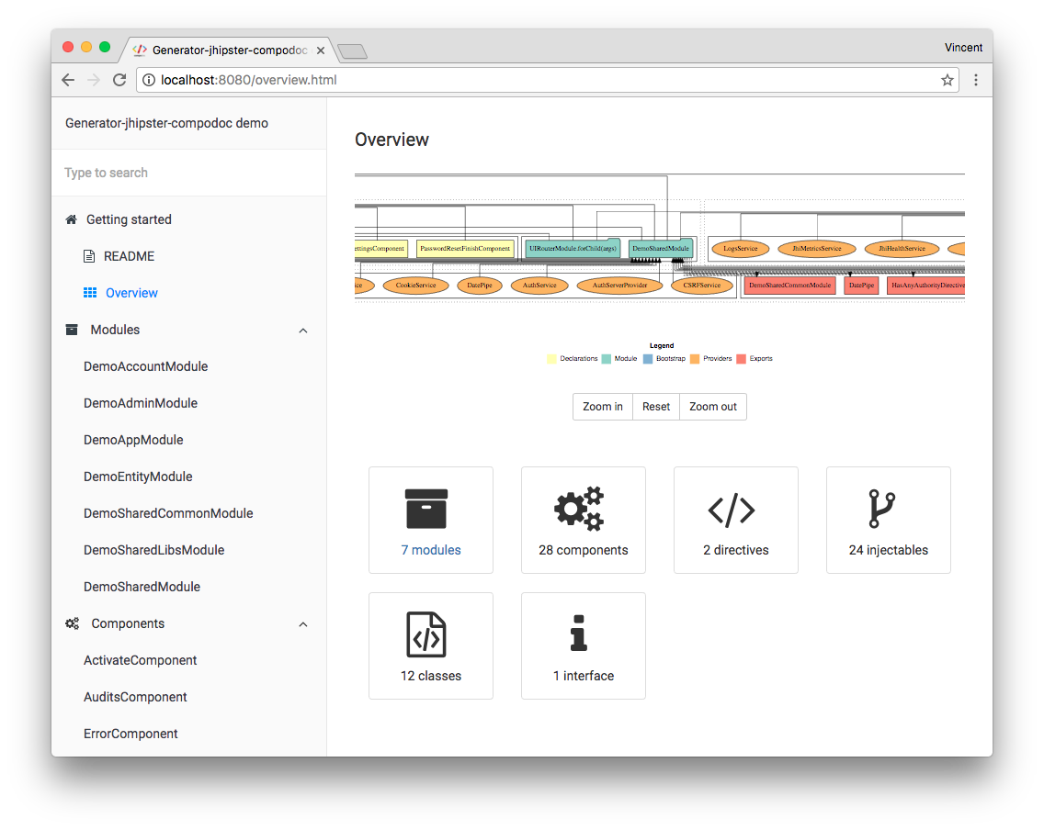Click the Generator-jhipster-compodoc demo title
This screenshot has height=830, width=1044.
166,123
